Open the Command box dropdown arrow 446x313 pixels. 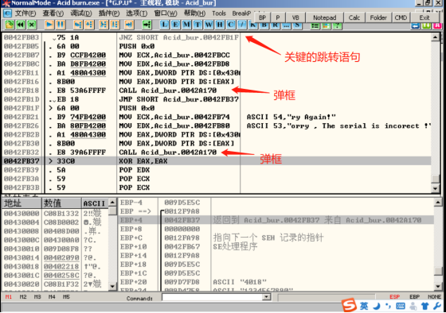pos(267,297)
